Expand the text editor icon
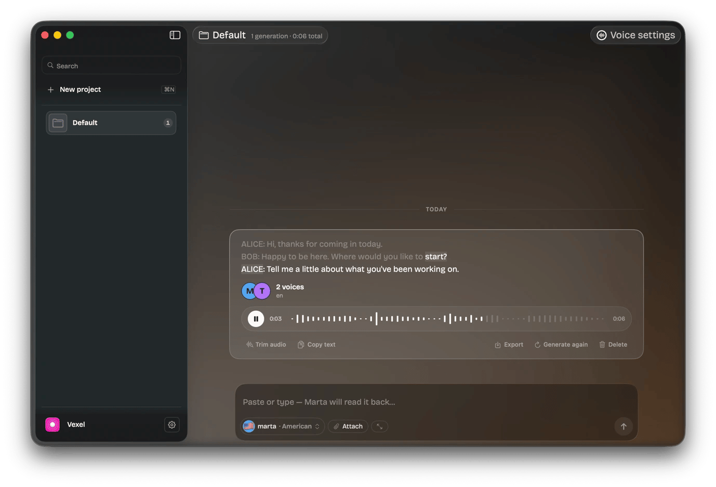The width and height of the screenshot is (716, 487). tap(380, 426)
